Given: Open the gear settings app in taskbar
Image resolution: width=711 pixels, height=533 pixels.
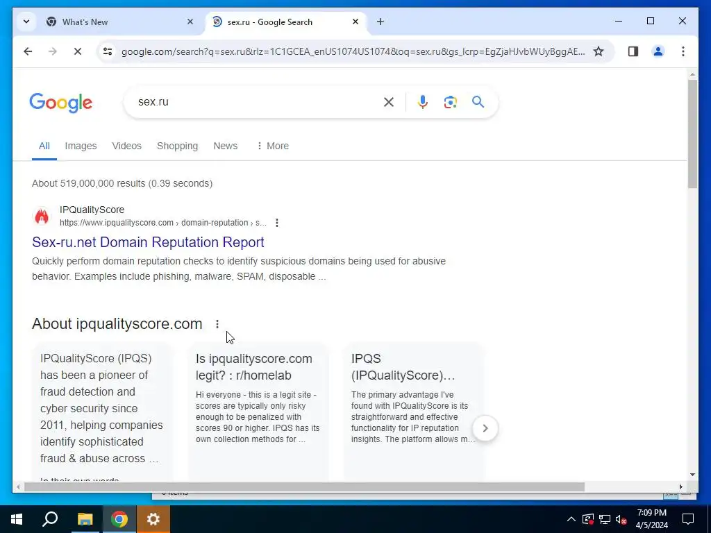Looking at the screenshot, I should 153,519.
